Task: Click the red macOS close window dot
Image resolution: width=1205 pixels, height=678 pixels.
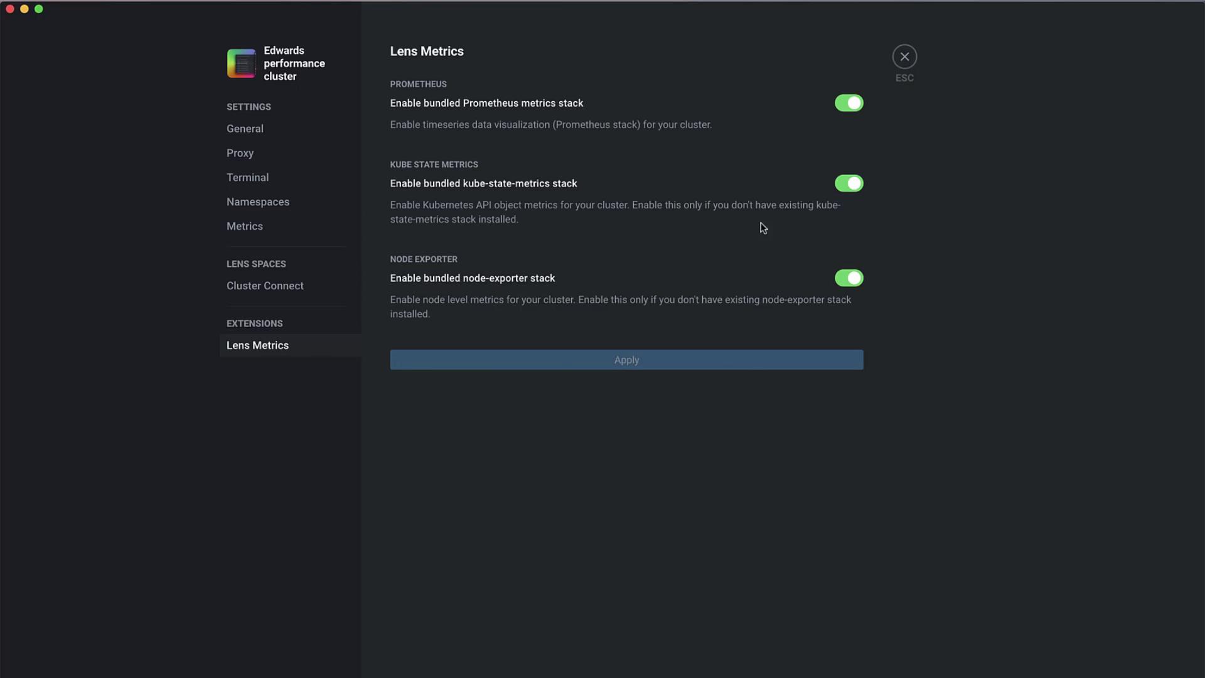Action: click(10, 9)
